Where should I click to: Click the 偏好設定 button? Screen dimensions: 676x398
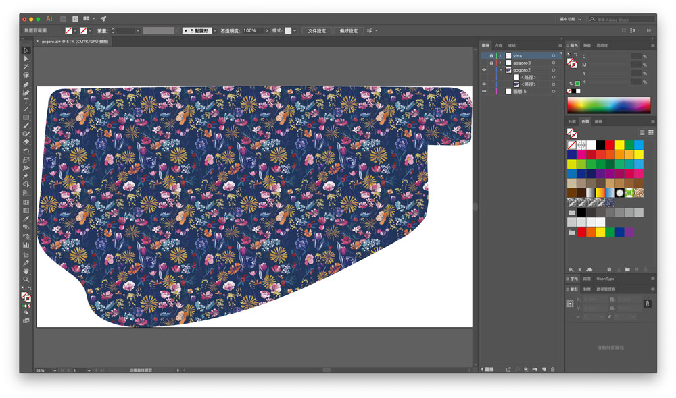click(x=348, y=31)
